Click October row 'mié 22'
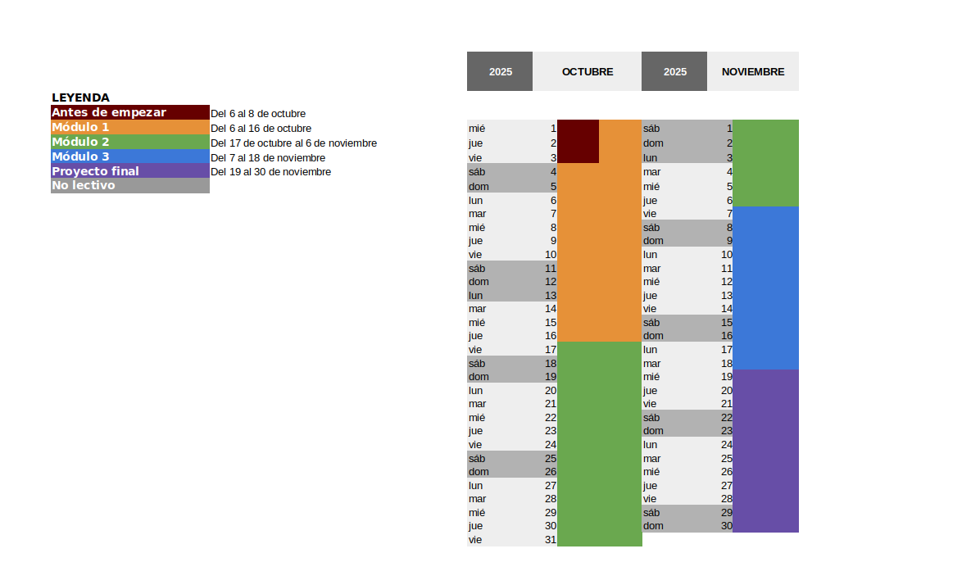This screenshot has height=585, width=980. (x=512, y=417)
